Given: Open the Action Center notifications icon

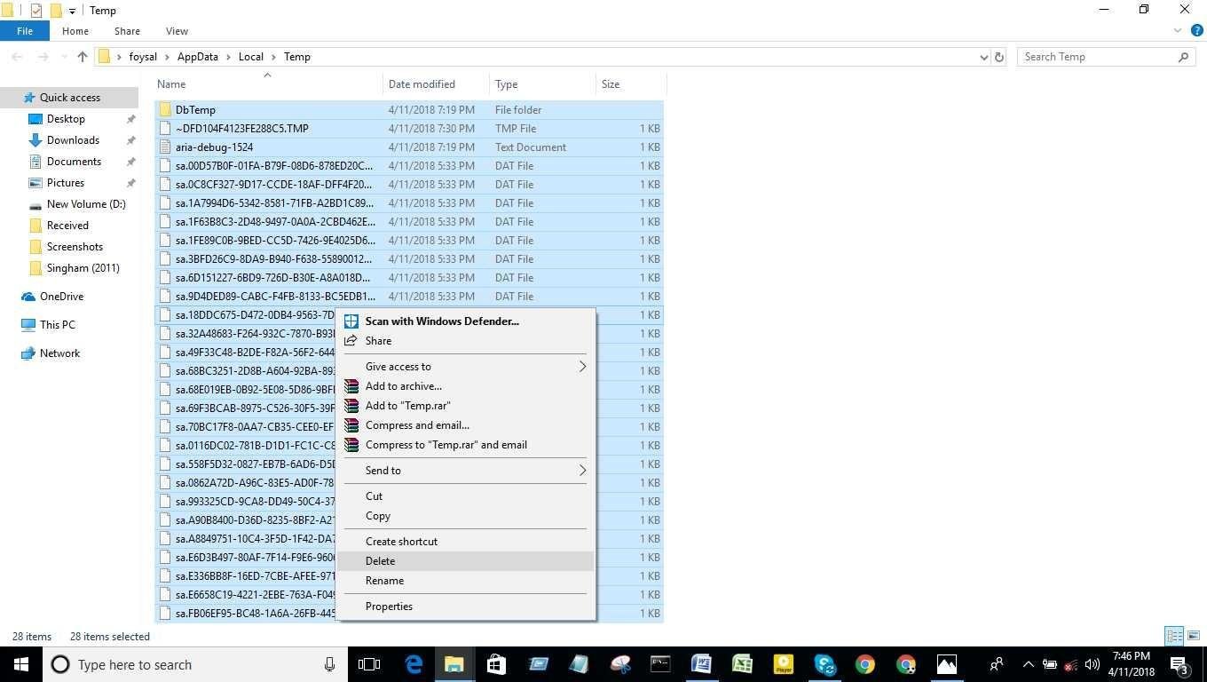Looking at the screenshot, I should click(1180, 664).
